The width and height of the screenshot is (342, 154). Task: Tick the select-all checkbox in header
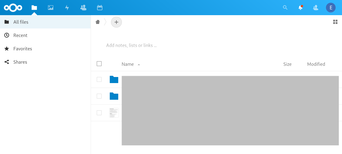(x=99, y=64)
